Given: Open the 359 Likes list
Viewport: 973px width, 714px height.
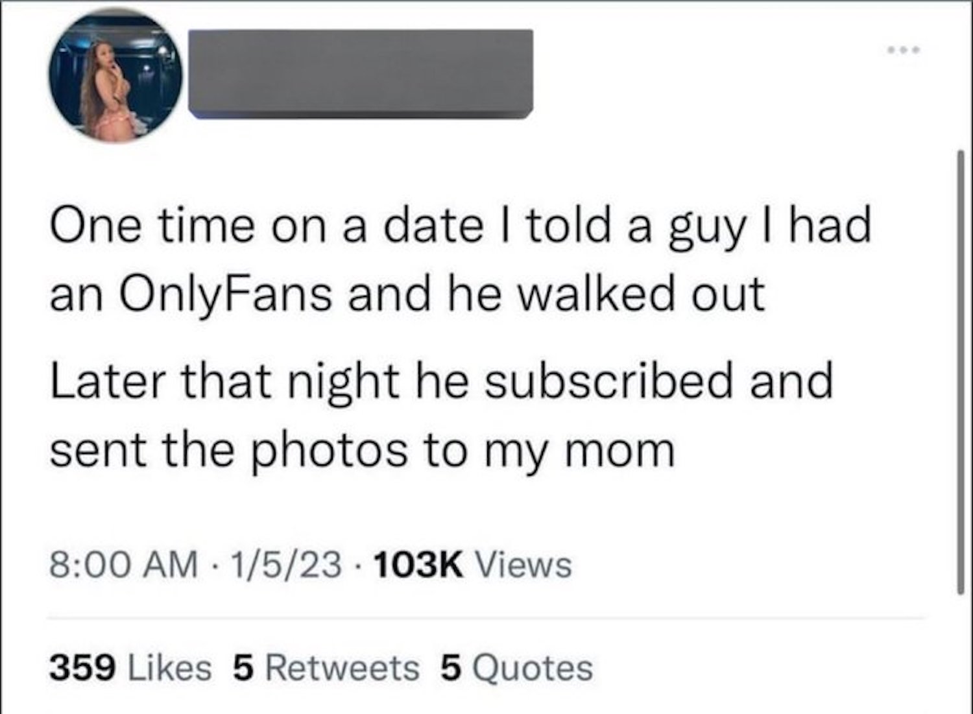Looking at the screenshot, I should 130,668.
